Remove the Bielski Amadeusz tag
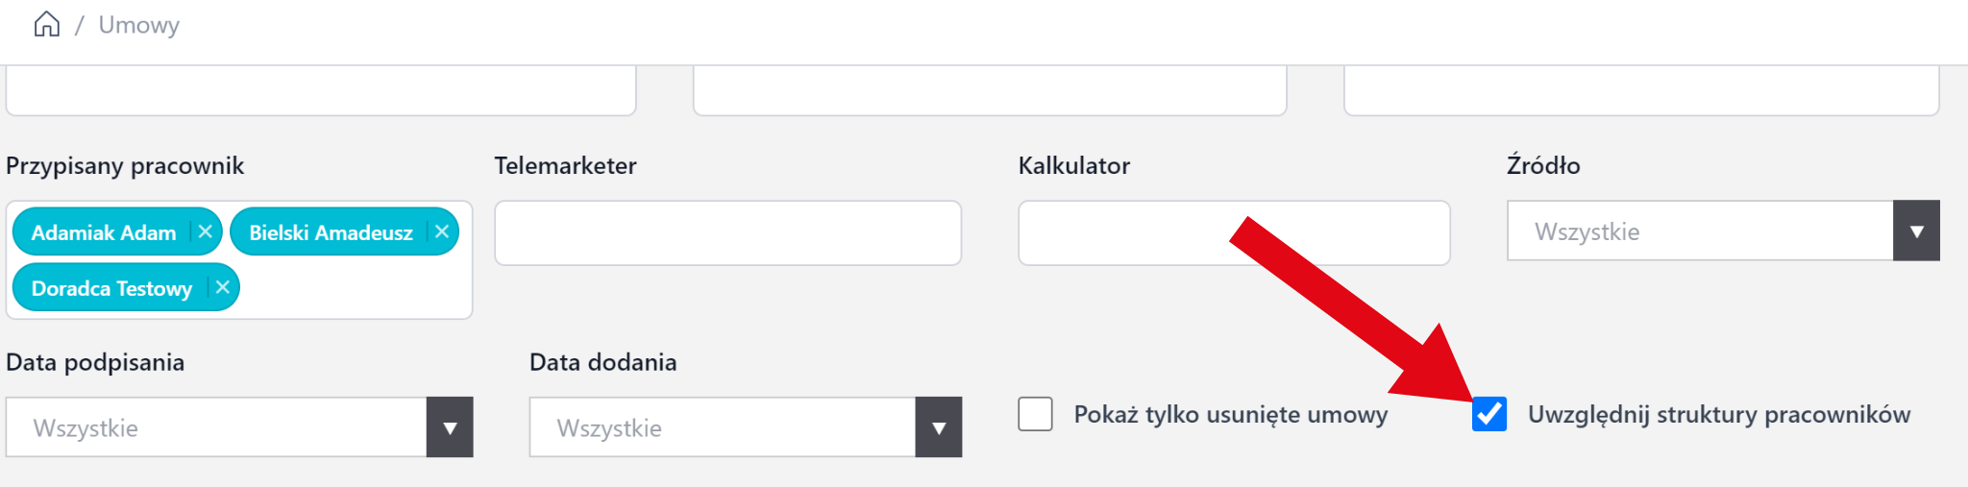 442,231
